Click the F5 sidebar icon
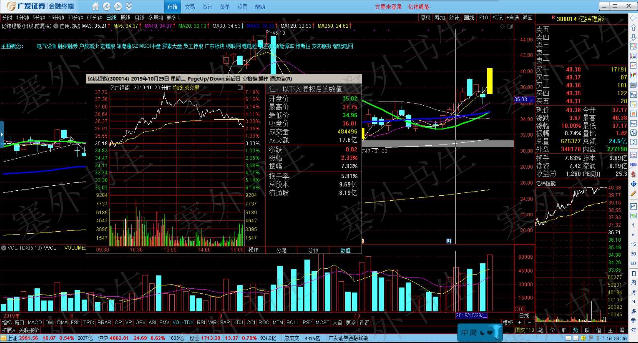 point(633,206)
